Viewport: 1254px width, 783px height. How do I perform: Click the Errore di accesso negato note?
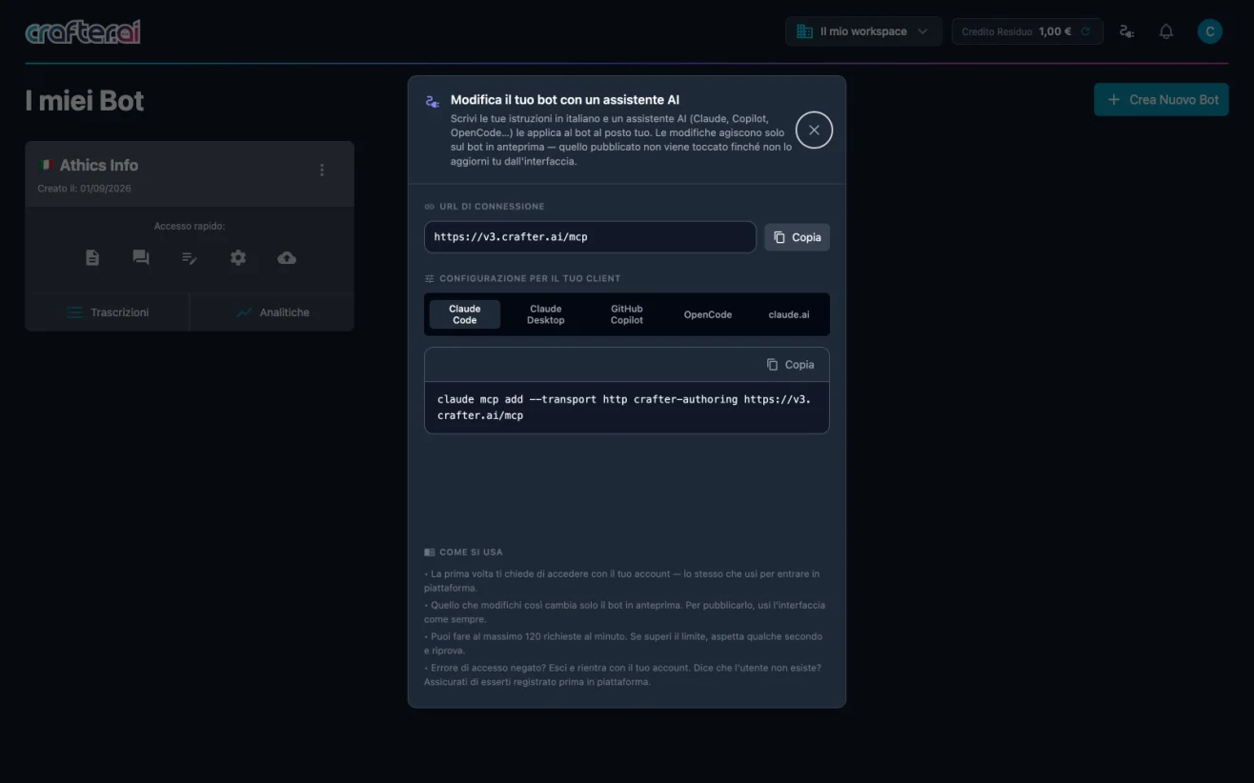[x=624, y=674]
